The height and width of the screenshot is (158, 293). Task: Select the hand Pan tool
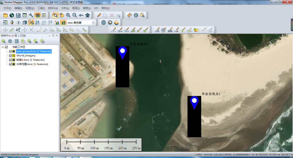[x=62, y=15]
